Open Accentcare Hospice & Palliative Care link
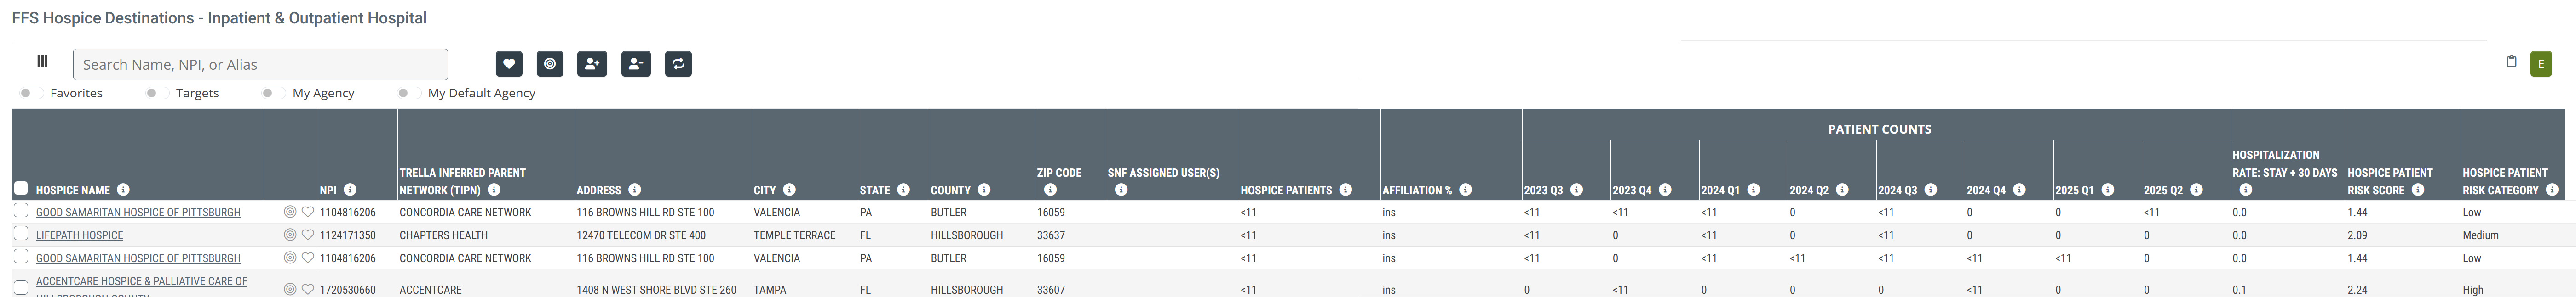Viewport: 2576px width, 297px height. point(141,282)
